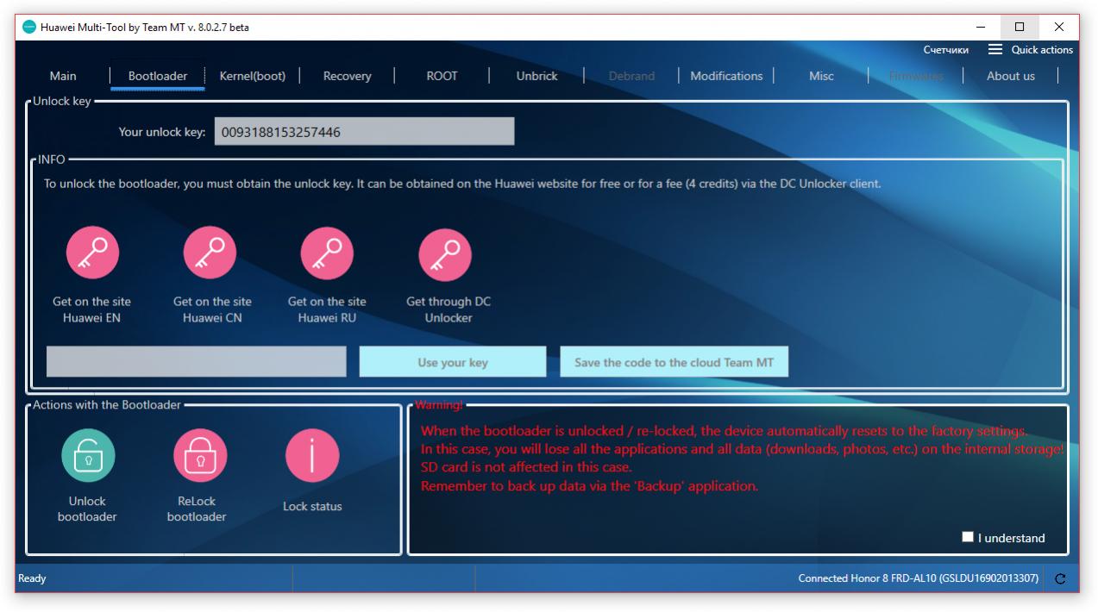Minimize the Huawei Multi-Tool window
1098x612 pixels.
coord(981,27)
